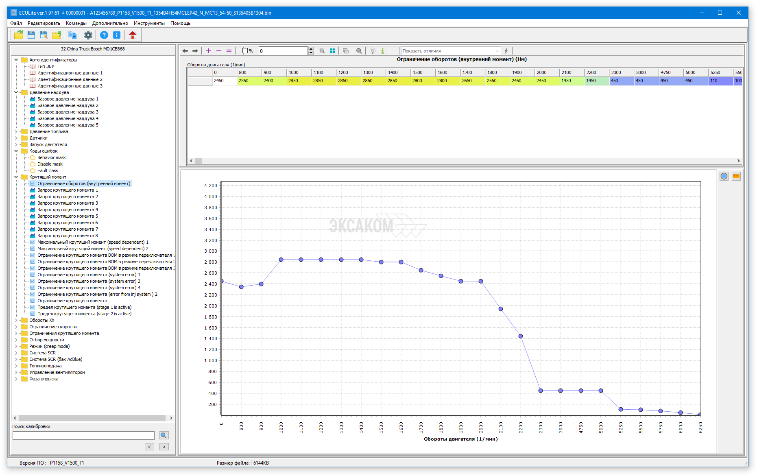Click the lightning bolt icon
Viewport: 757px width, 476px height.
click(506, 51)
